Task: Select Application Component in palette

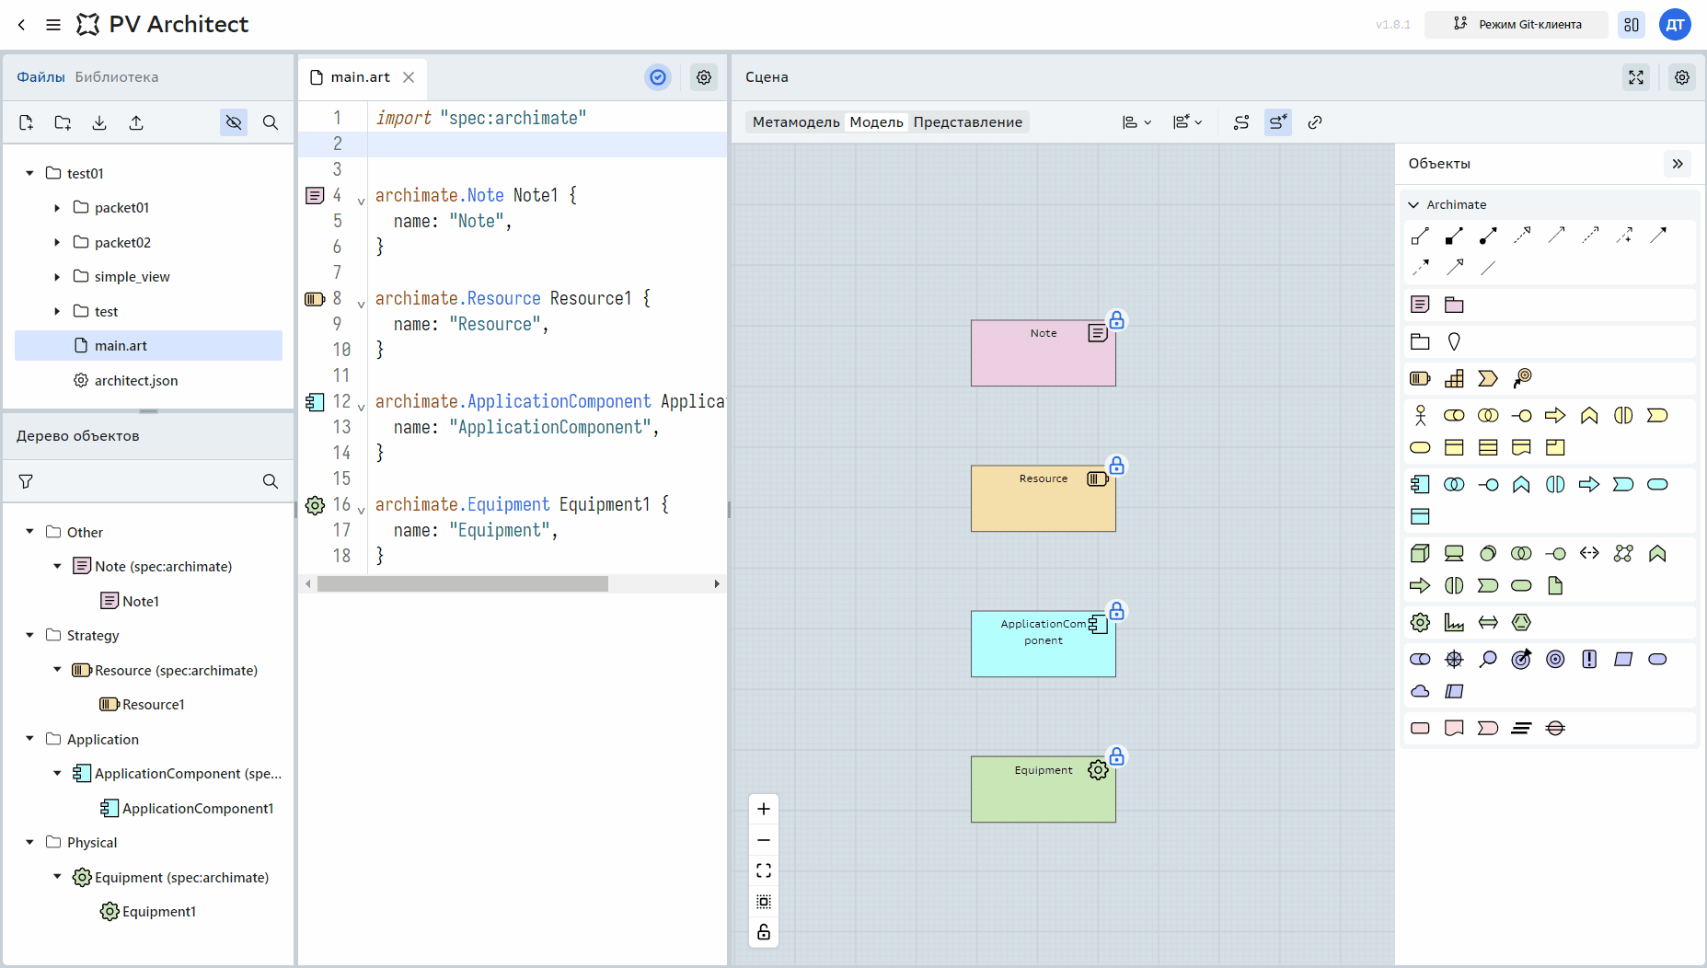Action: [1420, 484]
